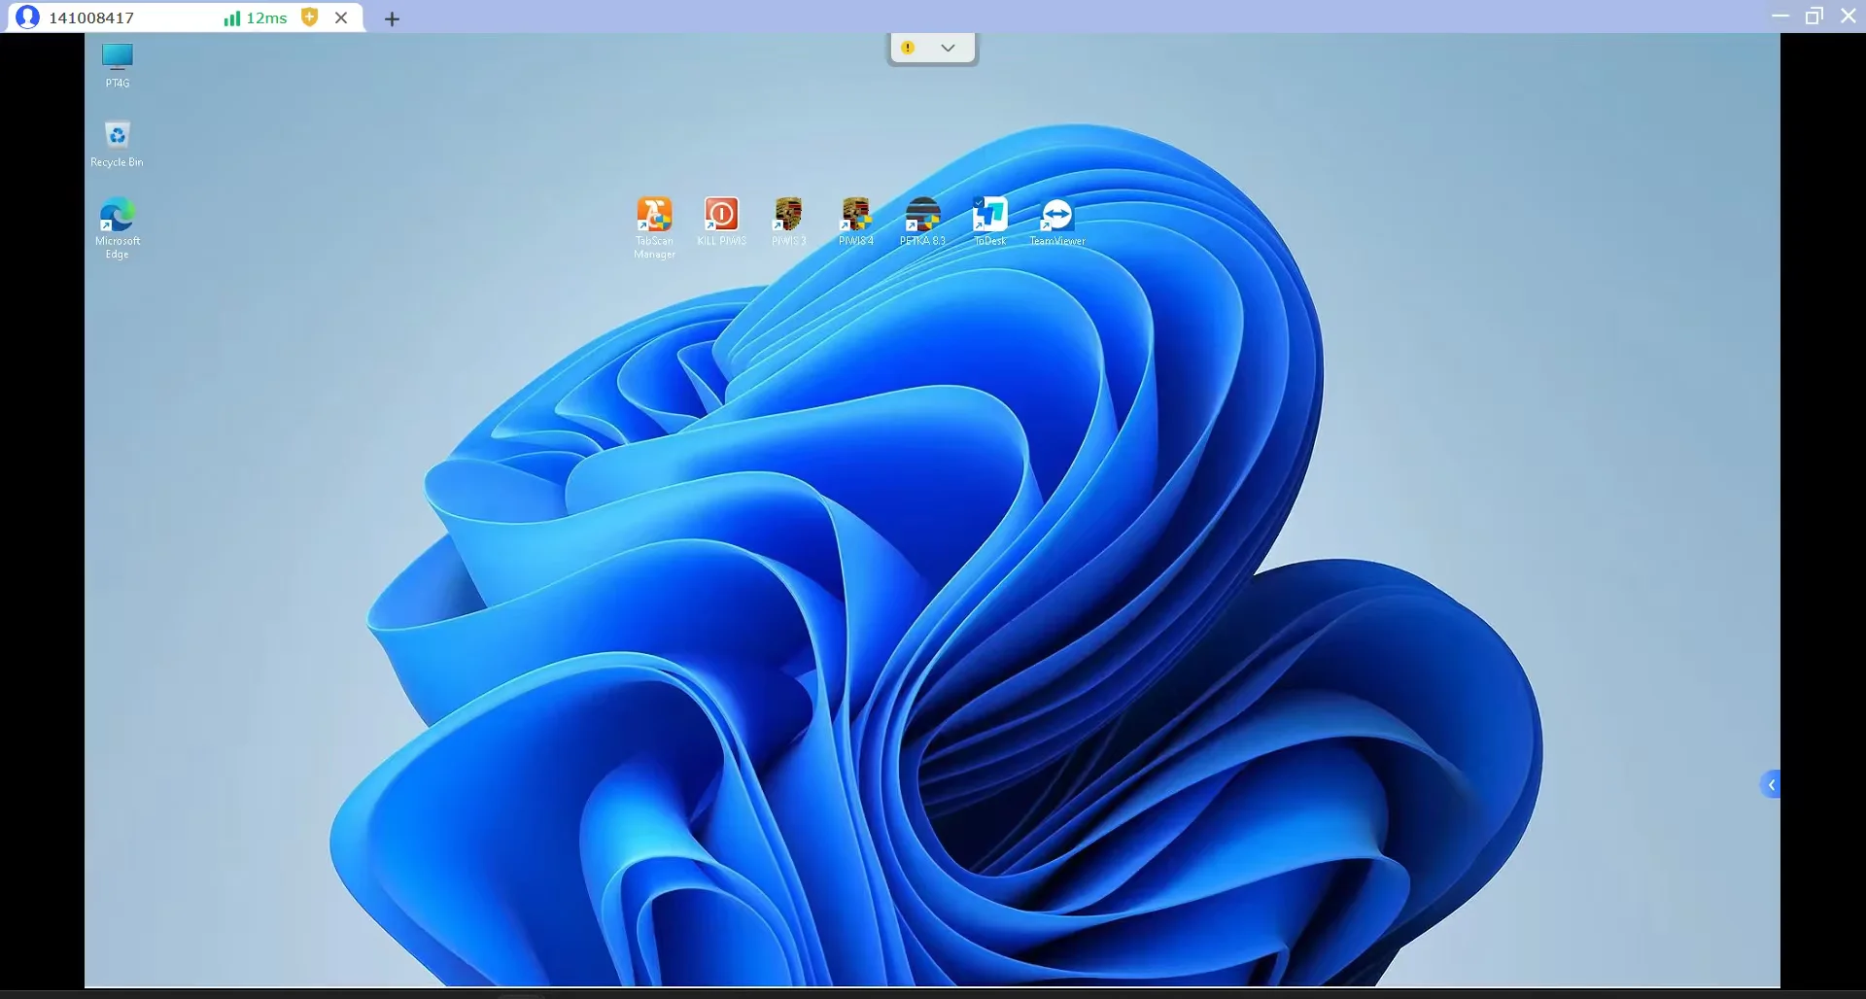The image size is (1866, 999).
Task: Select the TeamViewer desktop shortcut
Action: click(x=1056, y=222)
